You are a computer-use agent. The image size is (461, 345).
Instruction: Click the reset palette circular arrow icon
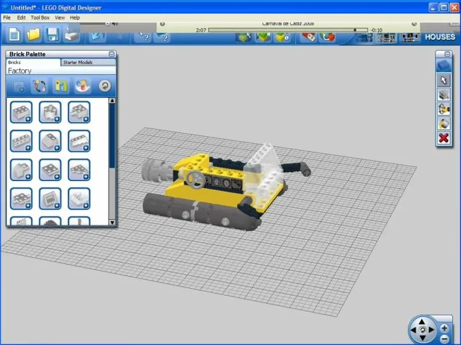pyautogui.click(x=104, y=86)
